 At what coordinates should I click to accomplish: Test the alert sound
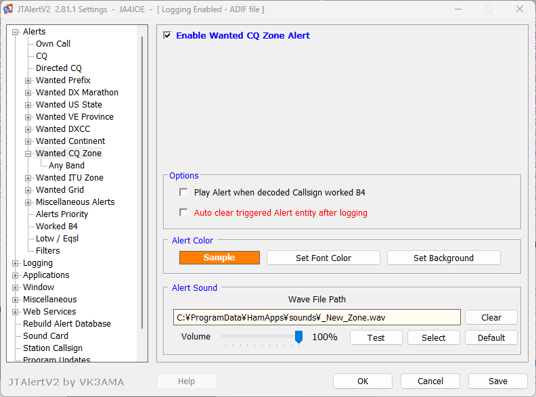[x=376, y=338]
